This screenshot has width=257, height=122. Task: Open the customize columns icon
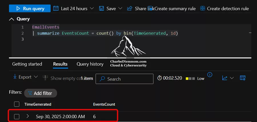242,78
